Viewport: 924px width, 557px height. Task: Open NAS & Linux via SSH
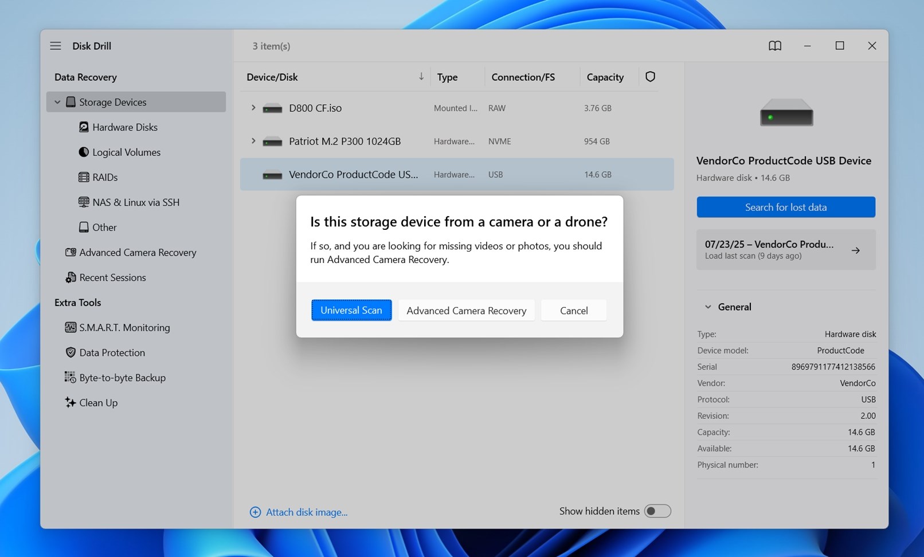136,202
